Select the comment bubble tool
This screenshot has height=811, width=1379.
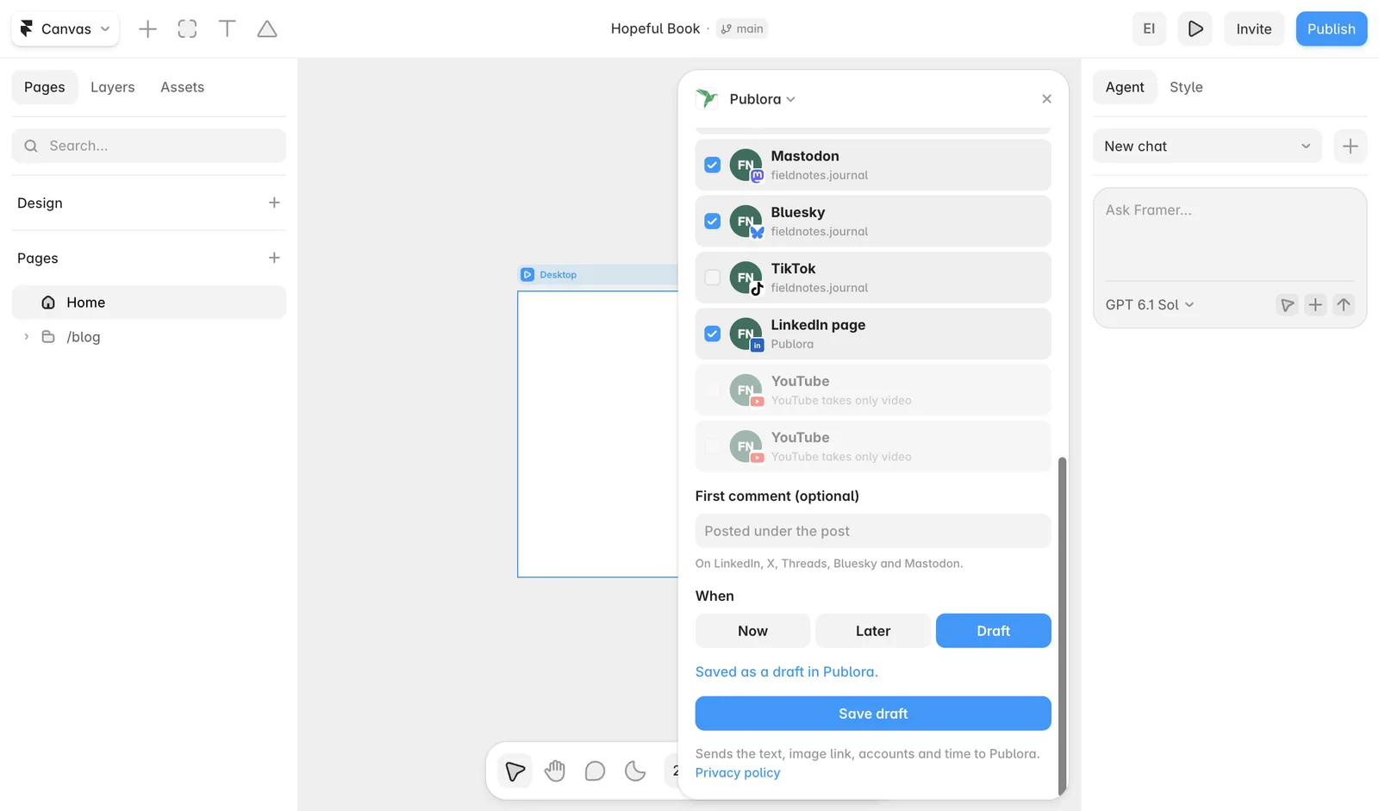[595, 770]
